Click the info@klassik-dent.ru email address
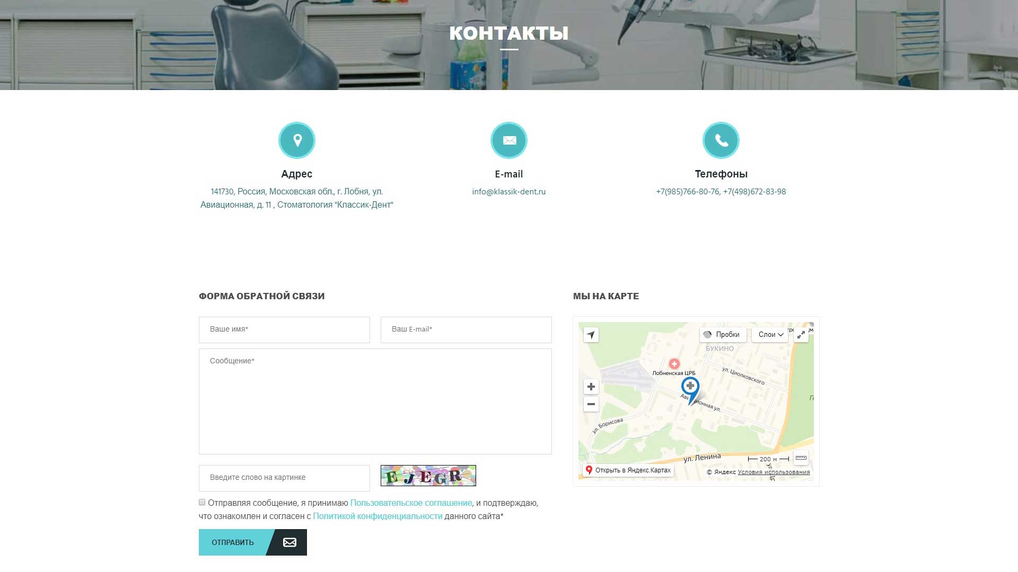1018x572 pixels. (509, 192)
